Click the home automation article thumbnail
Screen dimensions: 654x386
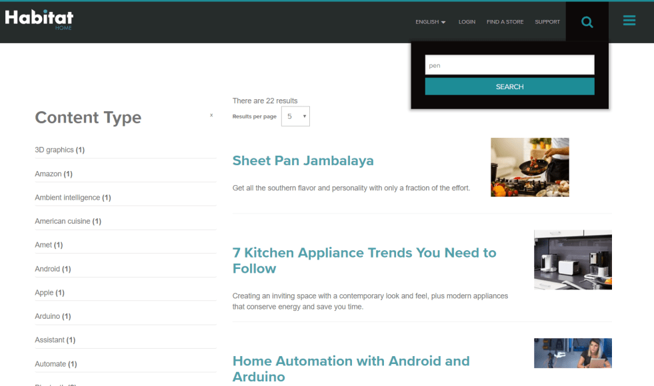pos(573,353)
